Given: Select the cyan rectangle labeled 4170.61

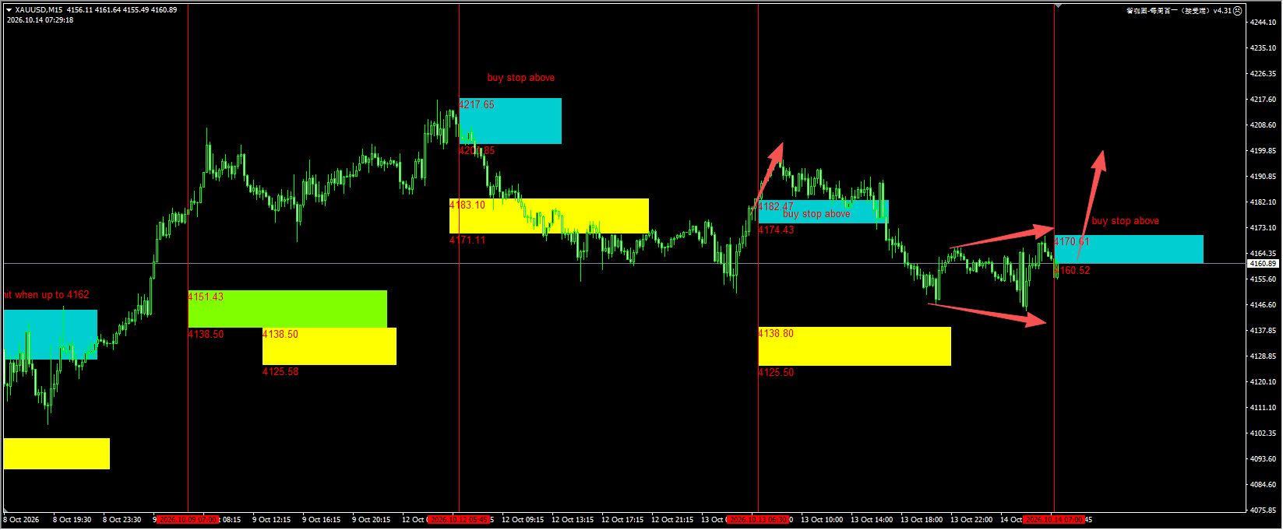Looking at the screenshot, I should [x=1129, y=249].
